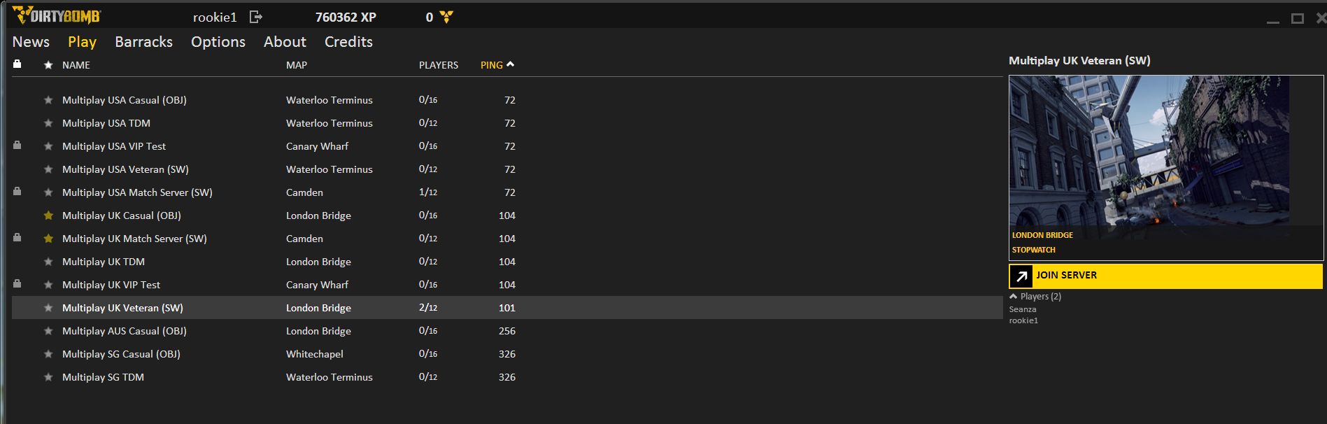Favorite the Multiplay USA Casual (OBJ) server
Screen dimensions: 1327x424
tap(48, 100)
